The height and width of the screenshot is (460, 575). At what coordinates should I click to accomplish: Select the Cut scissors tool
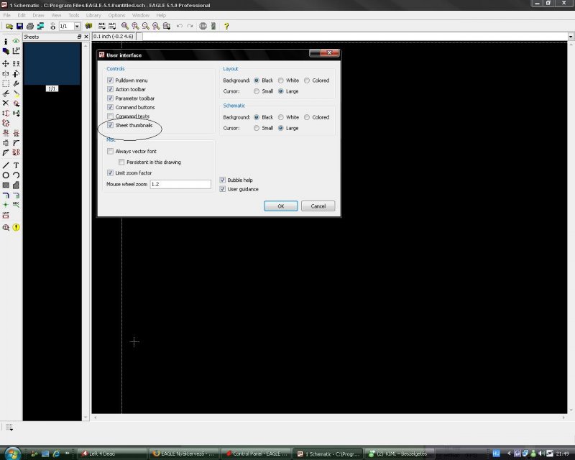pyautogui.click(x=6, y=94)
